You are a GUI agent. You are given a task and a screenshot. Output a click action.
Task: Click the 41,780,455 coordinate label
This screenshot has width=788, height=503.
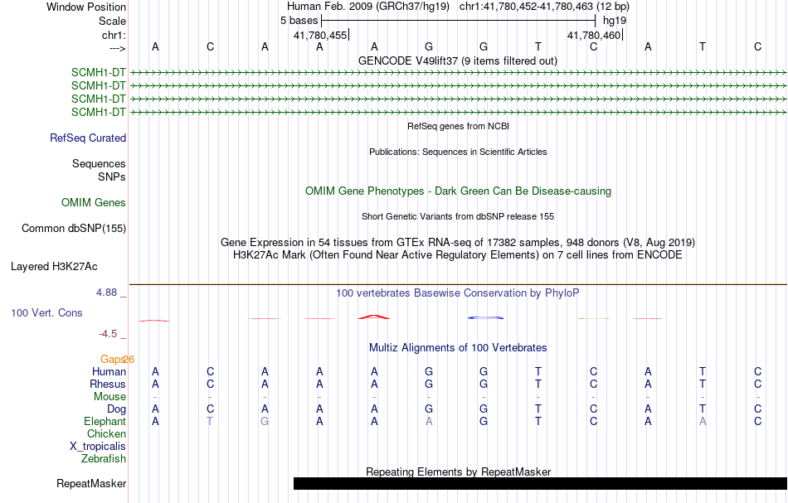pyautogui.click(x=320, y=35)
